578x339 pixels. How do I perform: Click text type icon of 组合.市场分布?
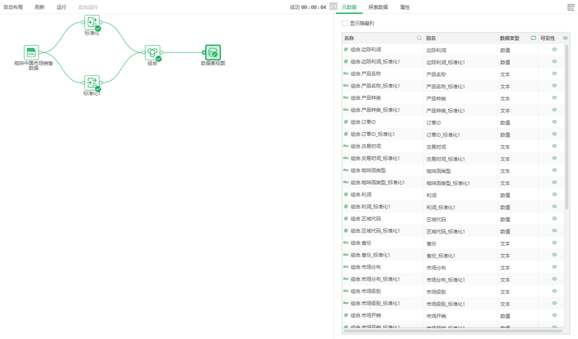pos(346,267)
